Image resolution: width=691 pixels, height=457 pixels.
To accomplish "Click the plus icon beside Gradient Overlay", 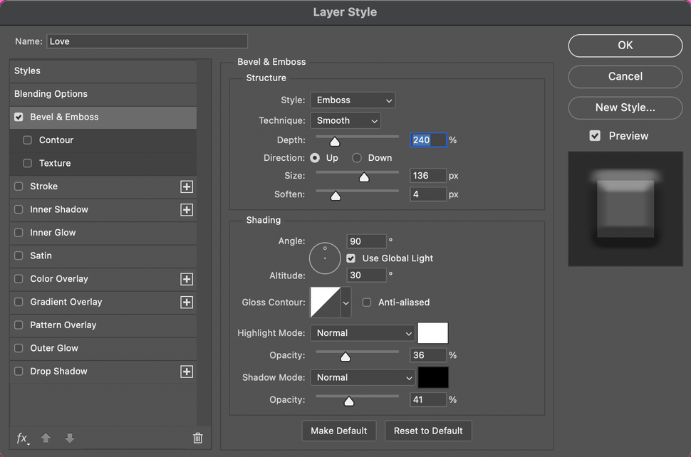I will pos(186,302).
